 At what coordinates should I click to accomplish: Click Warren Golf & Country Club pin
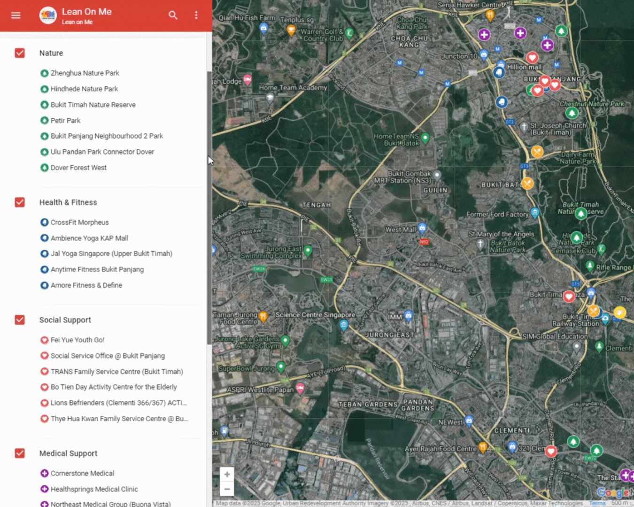(x=349, y=33)
